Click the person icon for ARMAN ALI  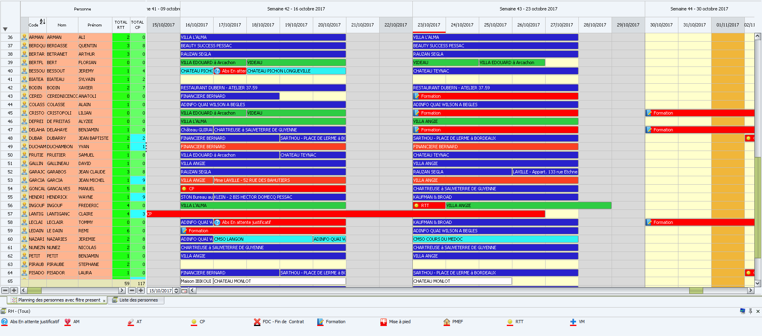pos(24,37)
